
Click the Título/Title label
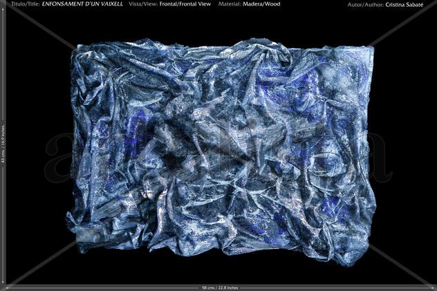pos(26,4)
